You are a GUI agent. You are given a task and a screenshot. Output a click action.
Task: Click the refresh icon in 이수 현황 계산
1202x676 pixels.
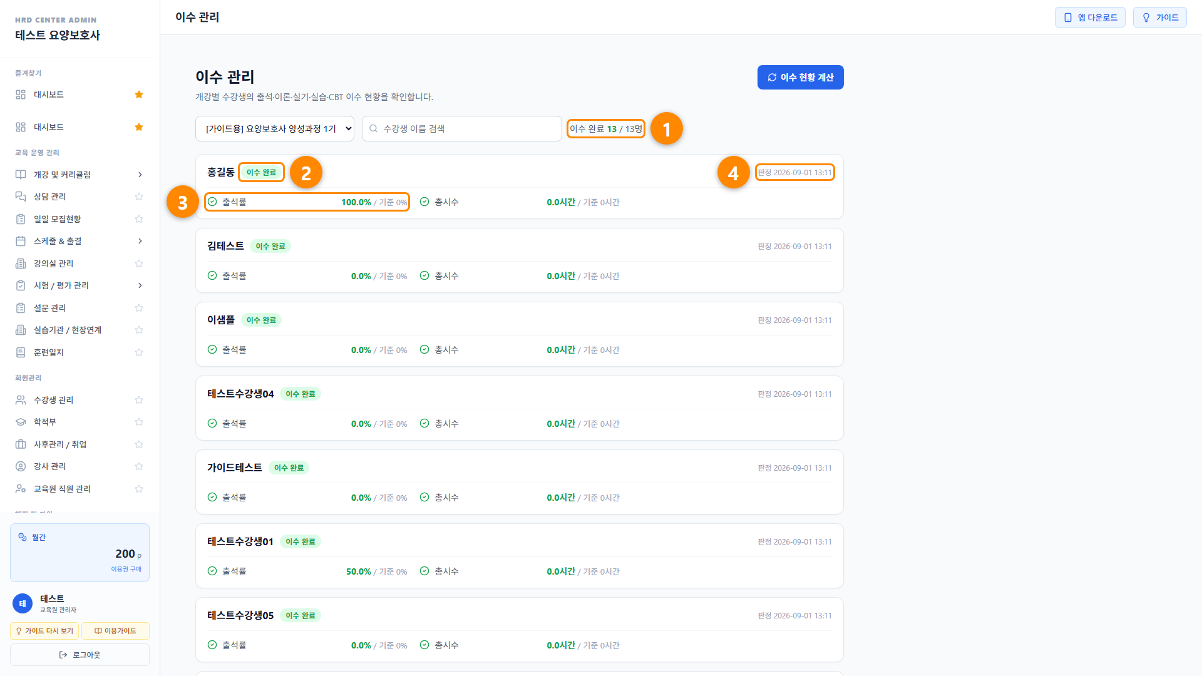[x=772, y=78]
